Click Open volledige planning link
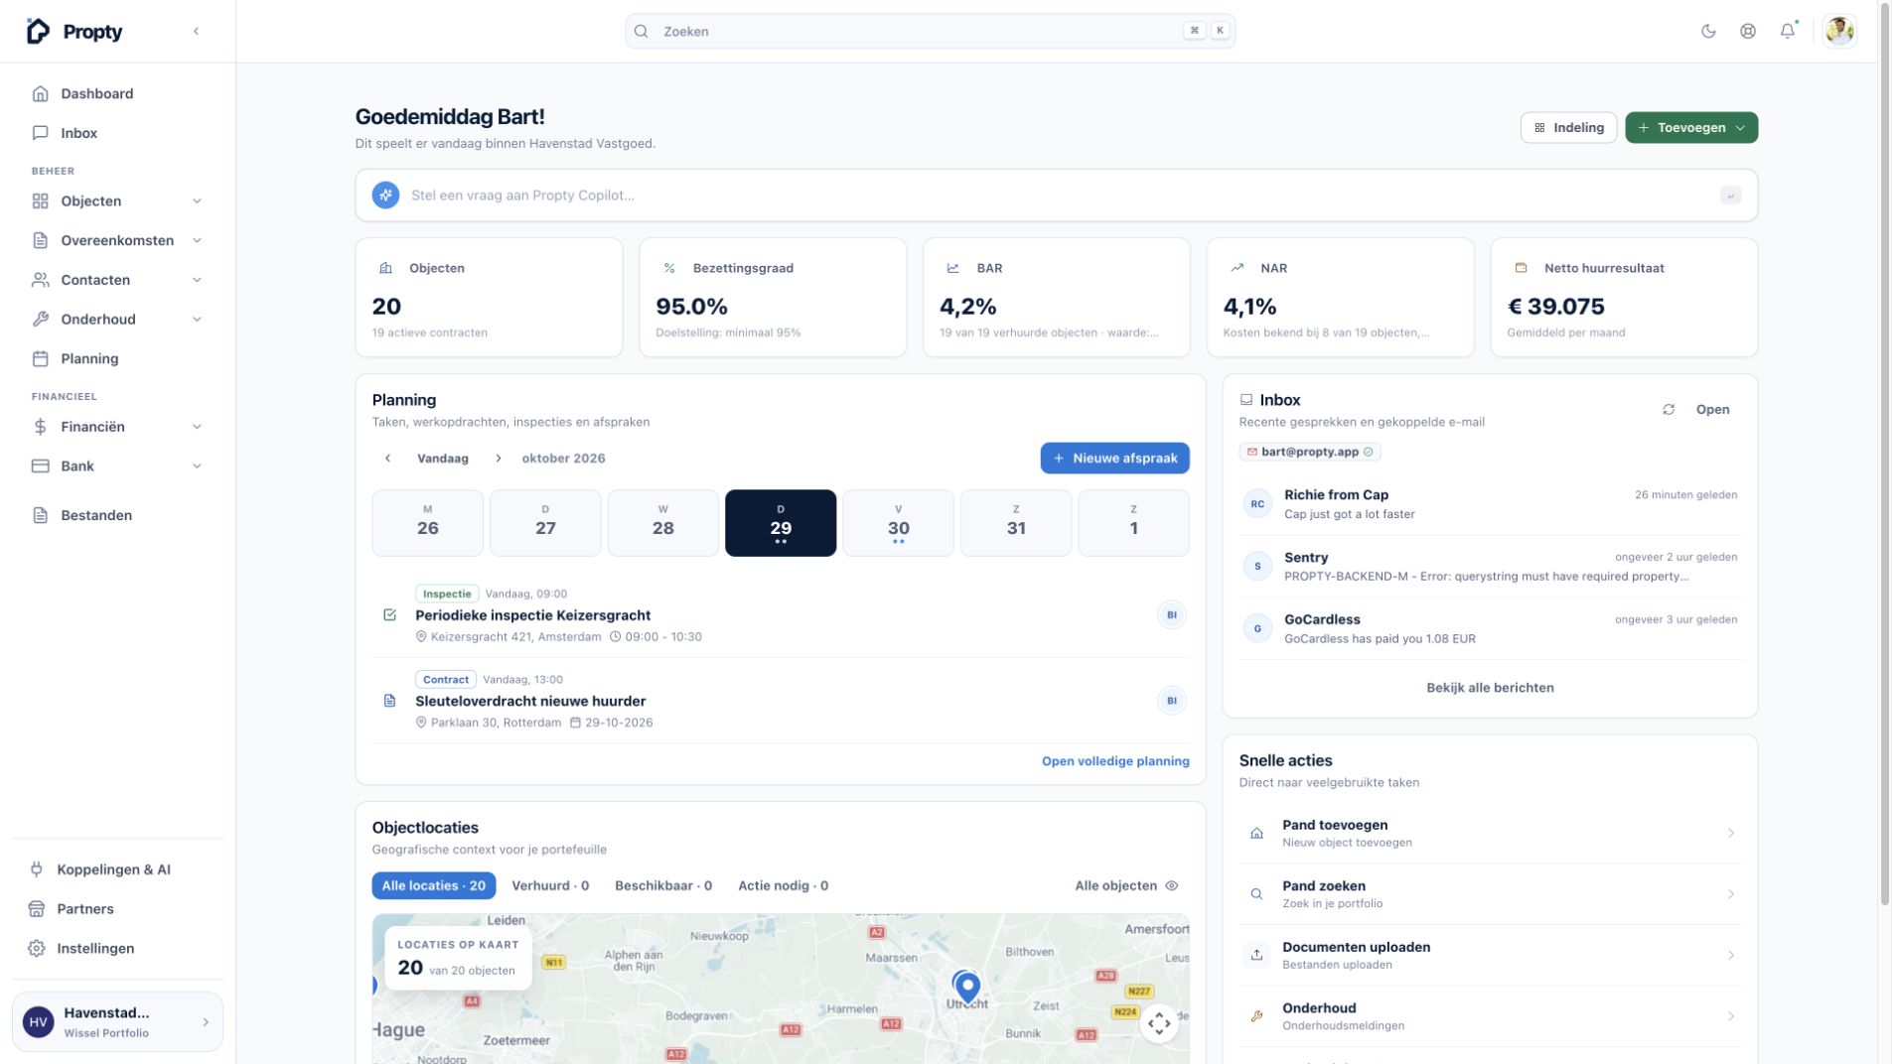This screenshot has height=1064, width=1892. [x=1115, y=761]
